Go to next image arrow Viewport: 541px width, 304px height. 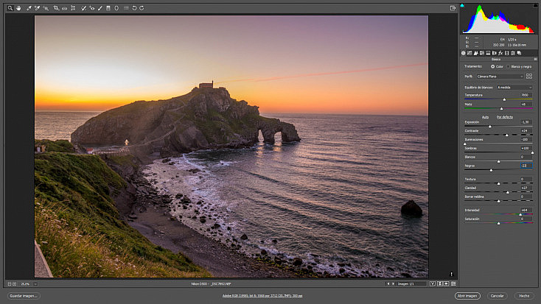coord(393,284)
